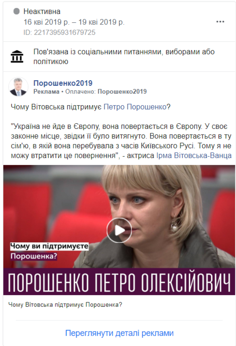This screenshot has height=346, width=236.
Task: Click the video thumbnail of the actress
Action: click(x=119, y=216)
